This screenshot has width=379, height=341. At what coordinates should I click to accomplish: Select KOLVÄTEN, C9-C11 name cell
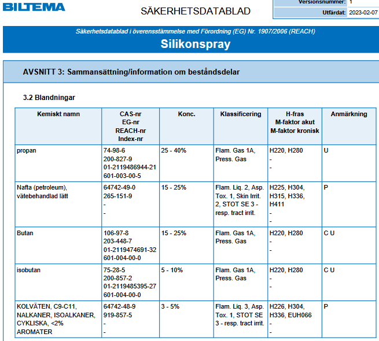click(58, 319)
